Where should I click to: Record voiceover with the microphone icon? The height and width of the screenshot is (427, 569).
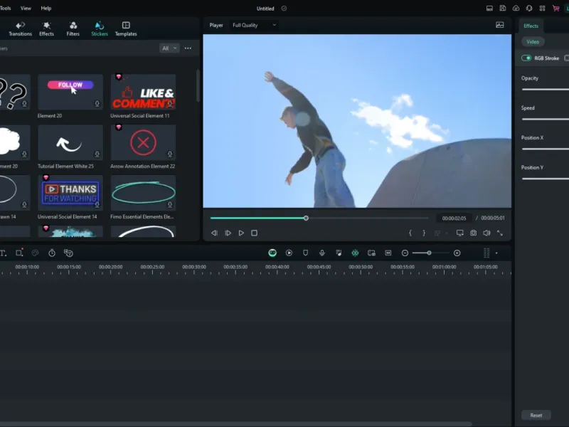click(322, 253)
